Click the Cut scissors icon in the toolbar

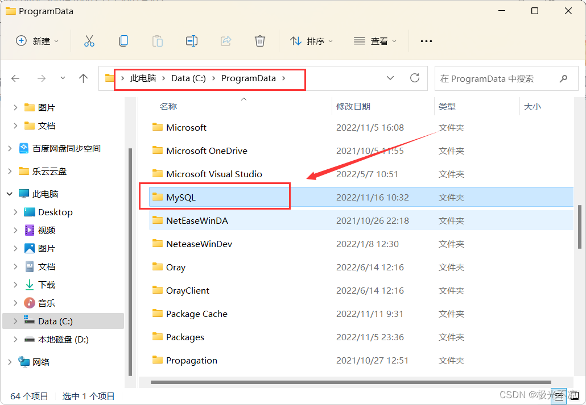coord(89,40)
